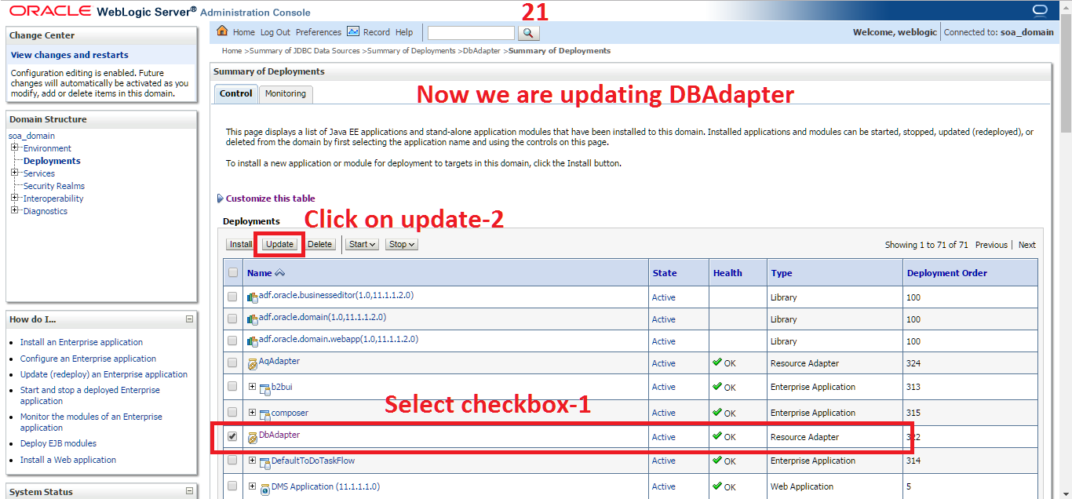This screenshot has height=499, width=1072.
Task: Click the Name column sort icon
Action: point(279,273)
